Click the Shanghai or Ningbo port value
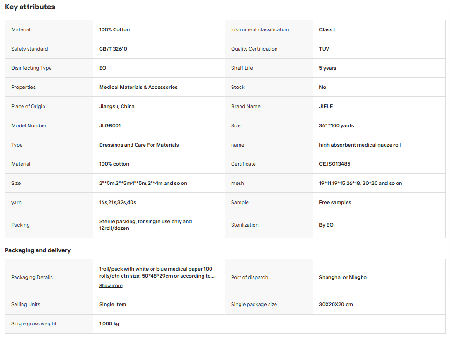This screenshot has height=338, width=450. pyautogui.click(x=343, y=278)
